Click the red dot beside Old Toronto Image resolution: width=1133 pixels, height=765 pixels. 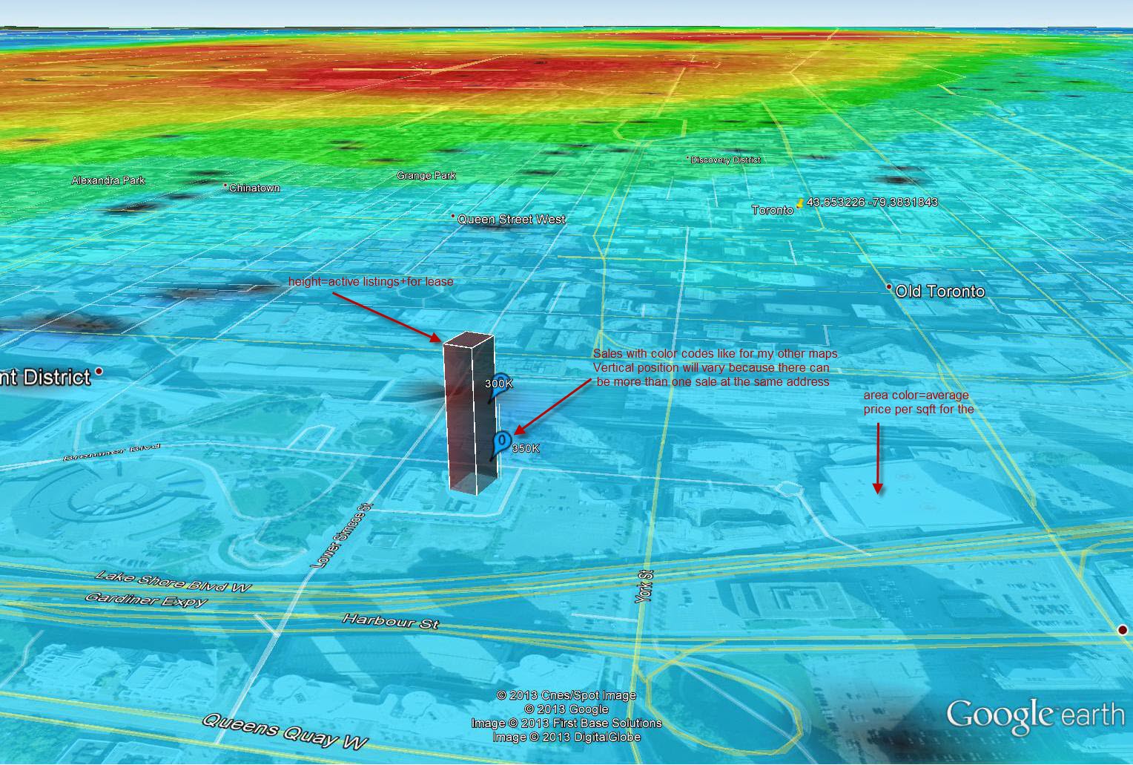coord(889,286)
